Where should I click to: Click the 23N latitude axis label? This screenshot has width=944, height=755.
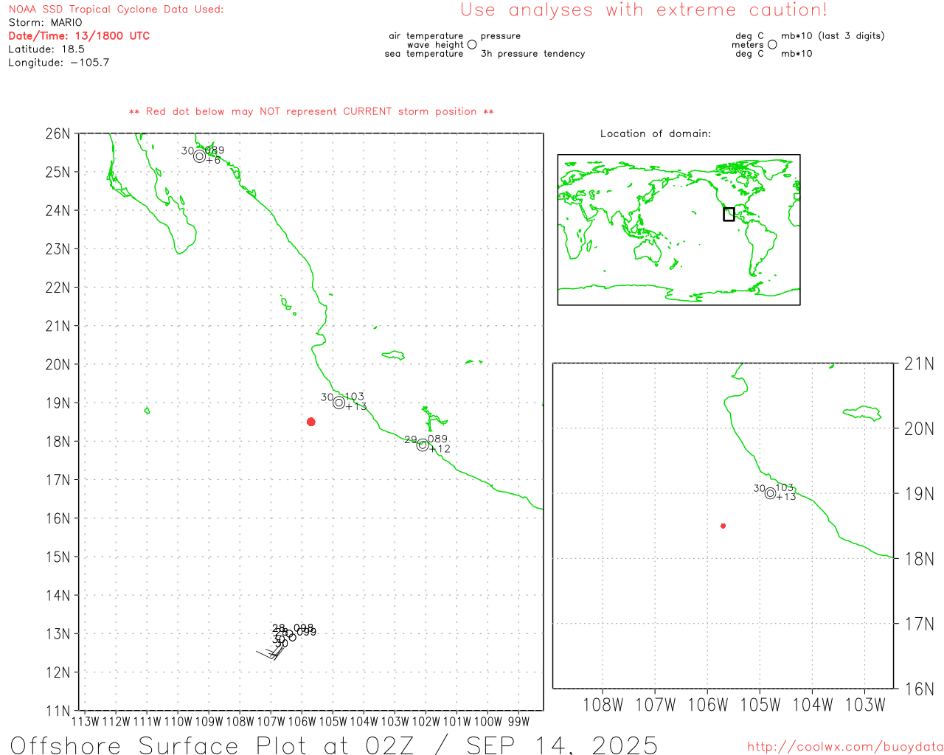coord(58,249)
